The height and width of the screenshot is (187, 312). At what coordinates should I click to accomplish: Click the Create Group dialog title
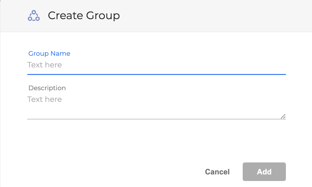(84, 15)
